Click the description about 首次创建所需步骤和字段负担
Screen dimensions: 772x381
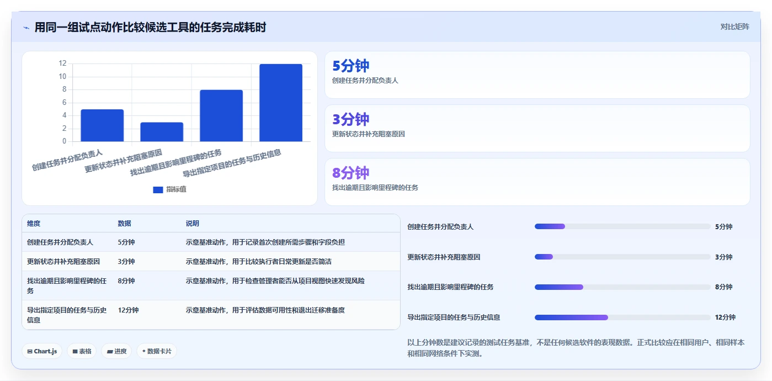(x=265, y=242)
